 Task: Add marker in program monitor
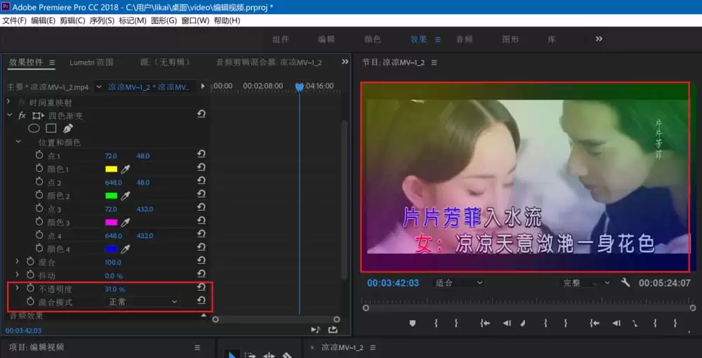[412, 323]
